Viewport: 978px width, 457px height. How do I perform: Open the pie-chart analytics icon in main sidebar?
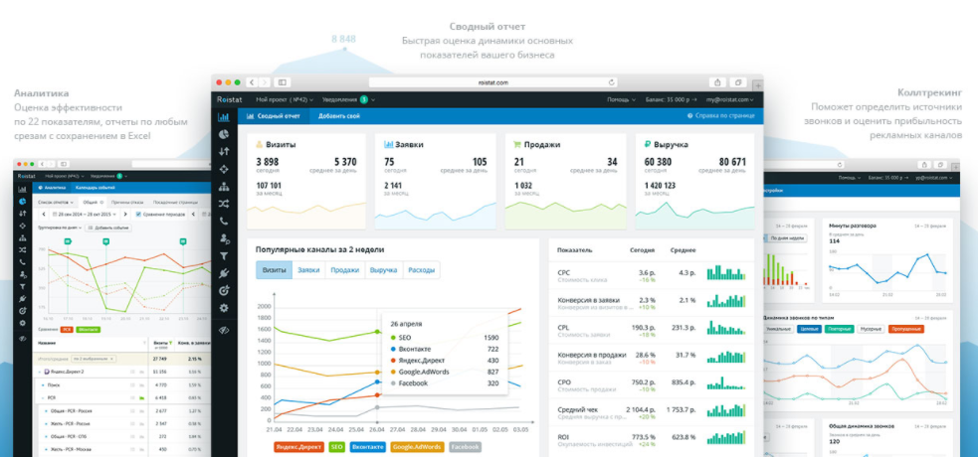[x=223, y=134]
